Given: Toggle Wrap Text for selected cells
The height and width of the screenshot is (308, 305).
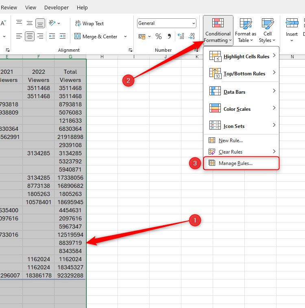Looking at the screenshot, I should (89, 24).
